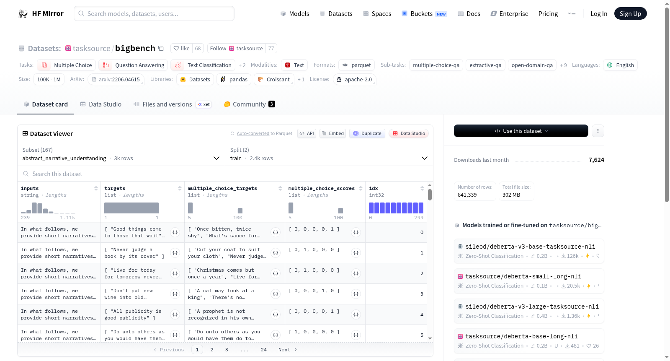Open the more options kebab menu icon

click(x=598, y=131)
